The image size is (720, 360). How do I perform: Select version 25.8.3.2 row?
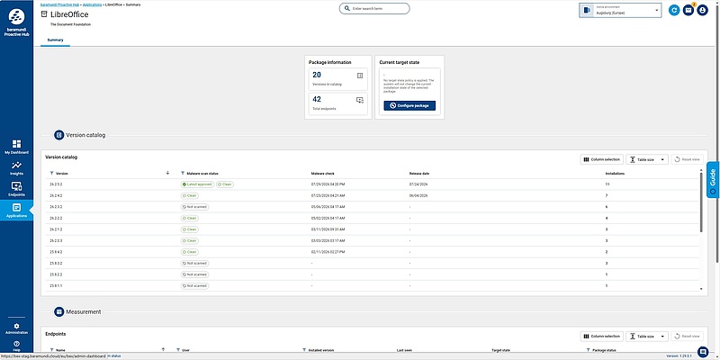[372, 263]
